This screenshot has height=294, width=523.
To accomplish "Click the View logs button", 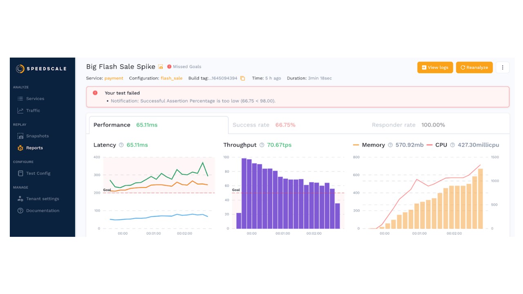I will 435,67.
